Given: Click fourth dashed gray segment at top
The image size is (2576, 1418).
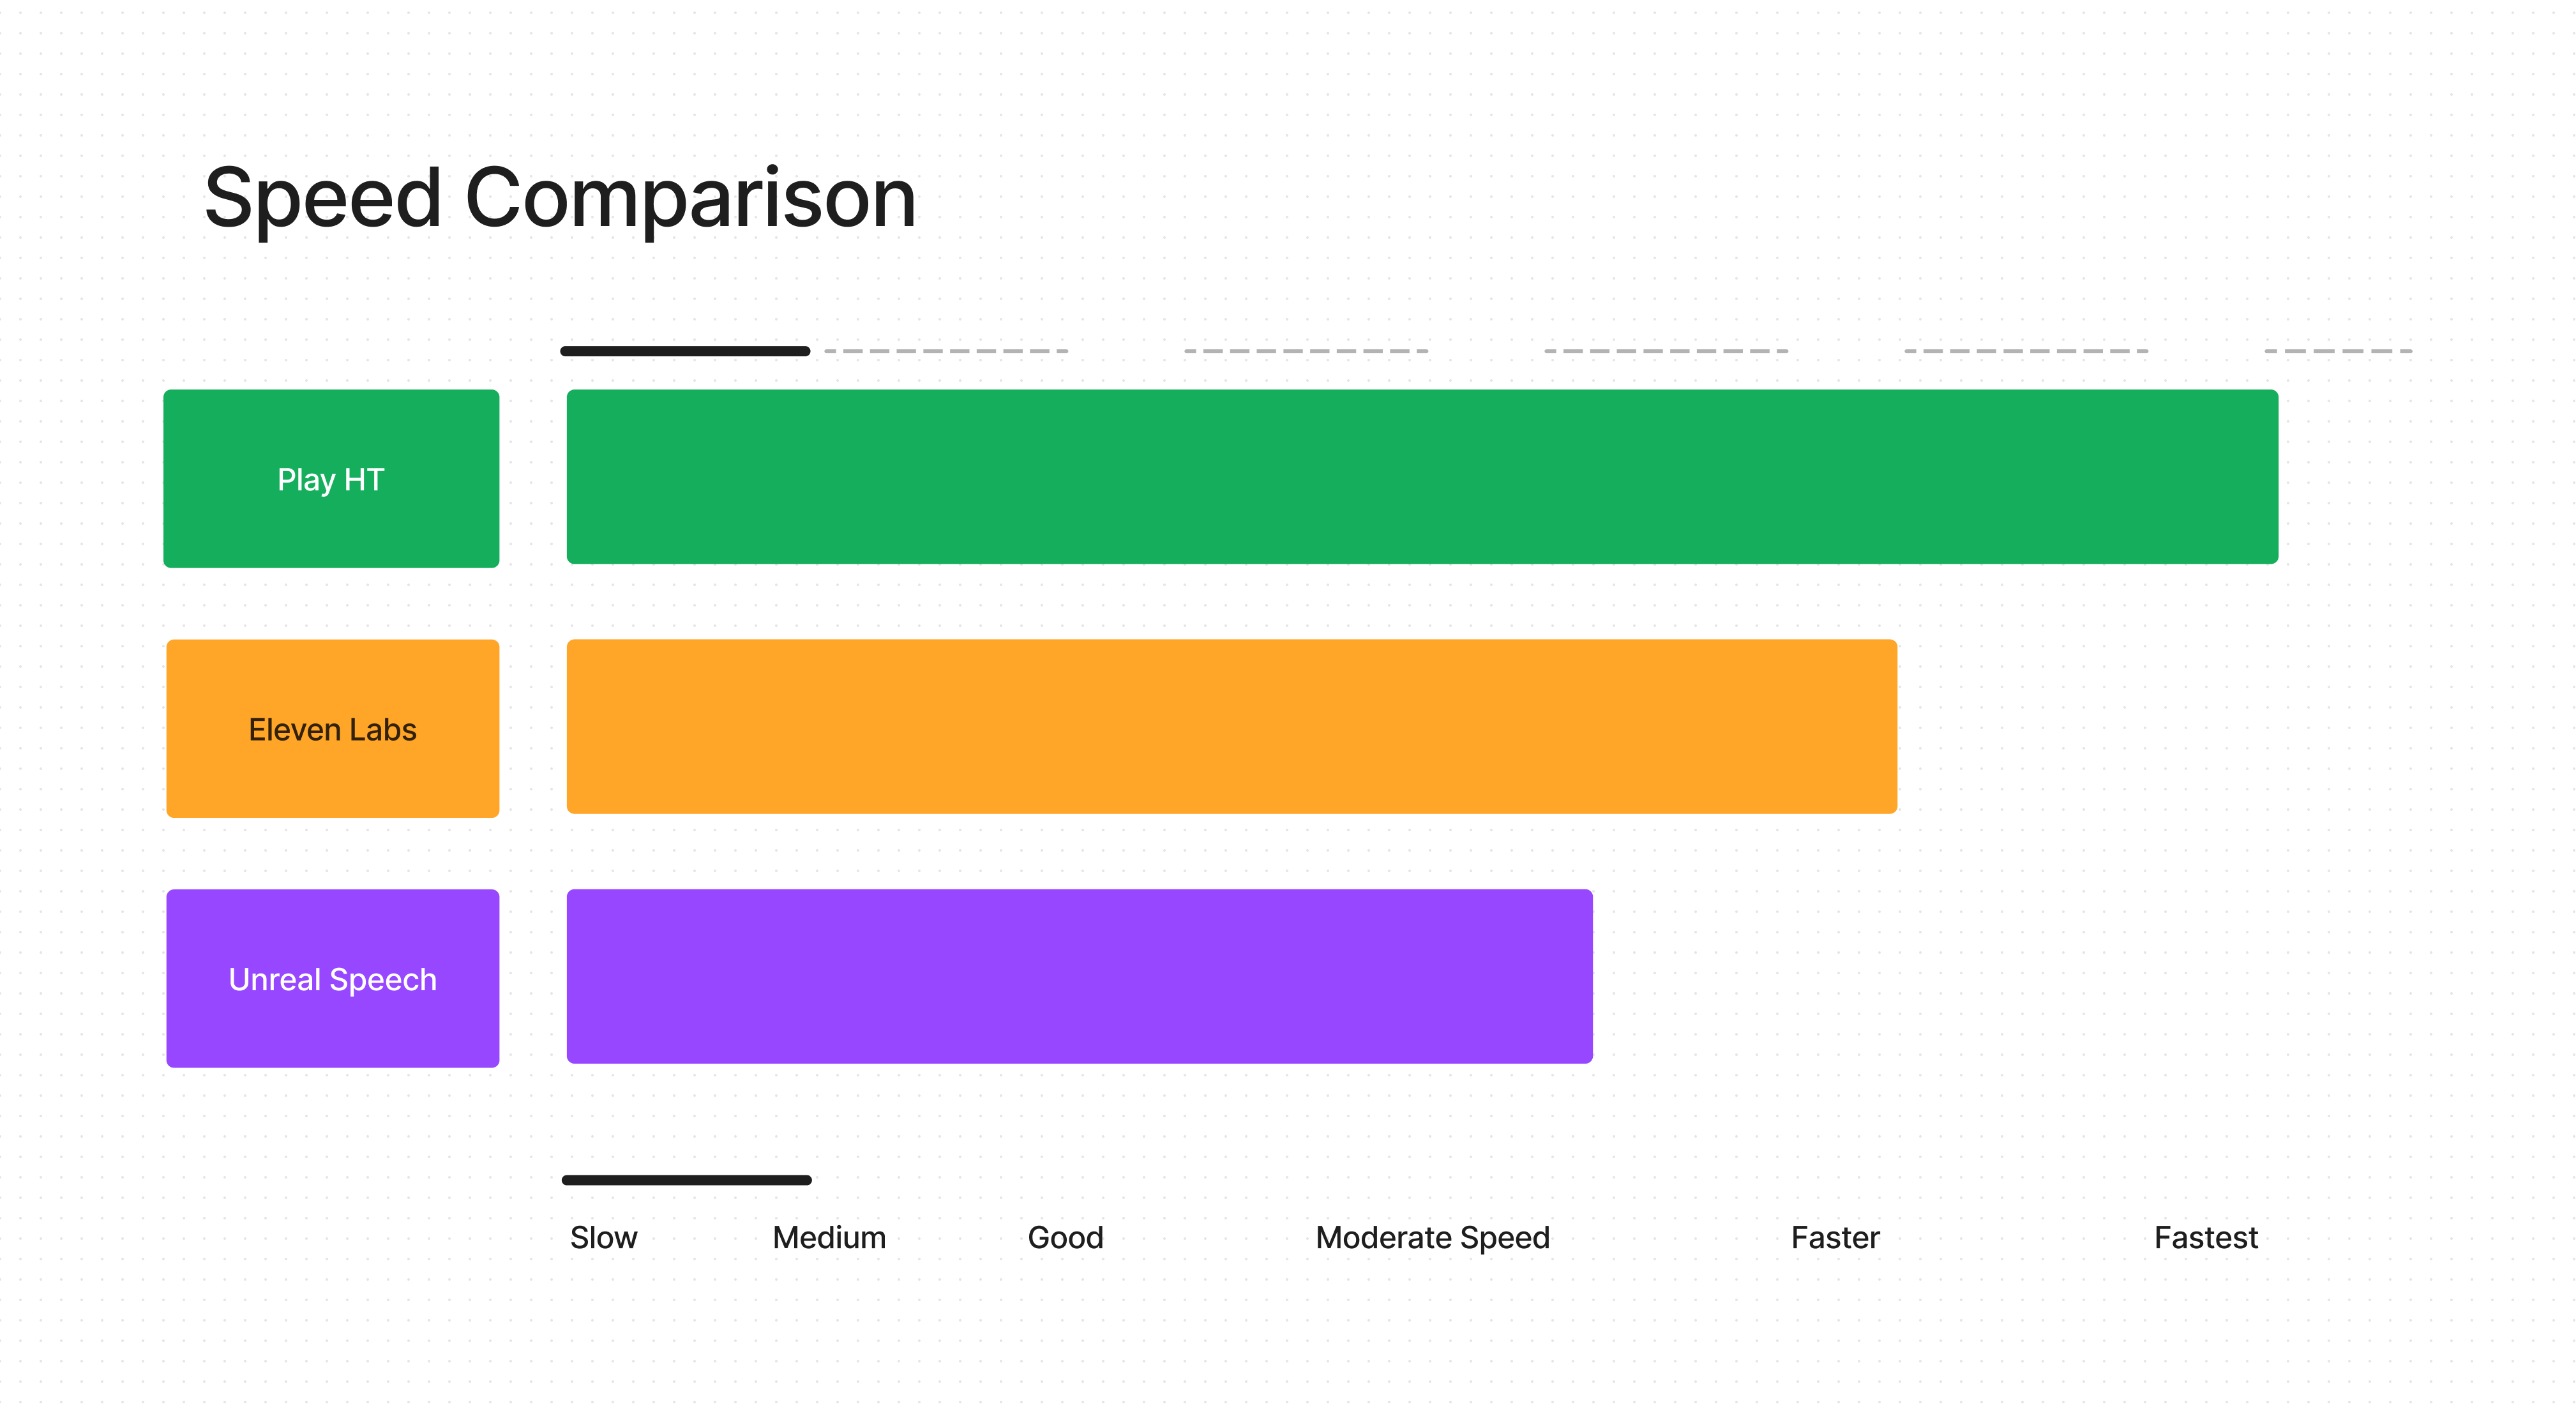Looking at the screenshot, I should pos(2026,351).
